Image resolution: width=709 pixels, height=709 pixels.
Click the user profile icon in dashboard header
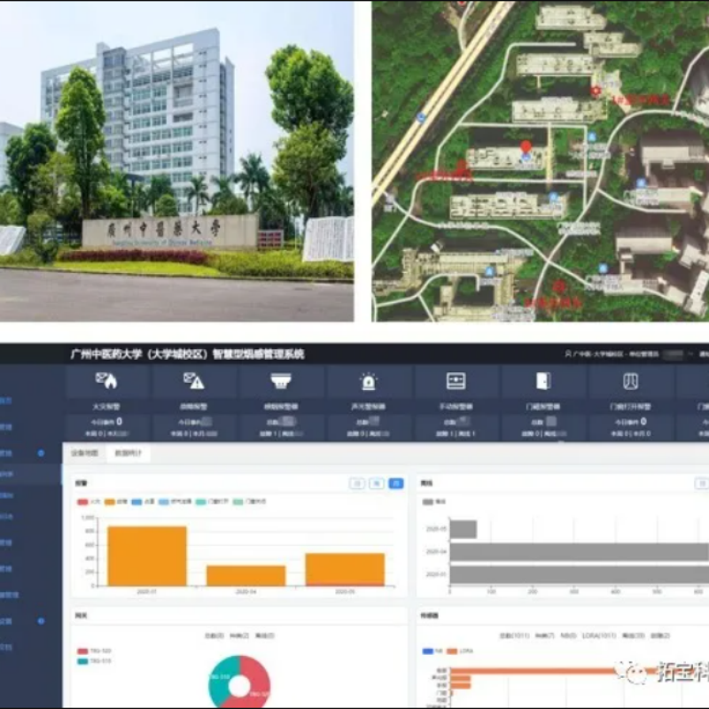click(568, 354)
